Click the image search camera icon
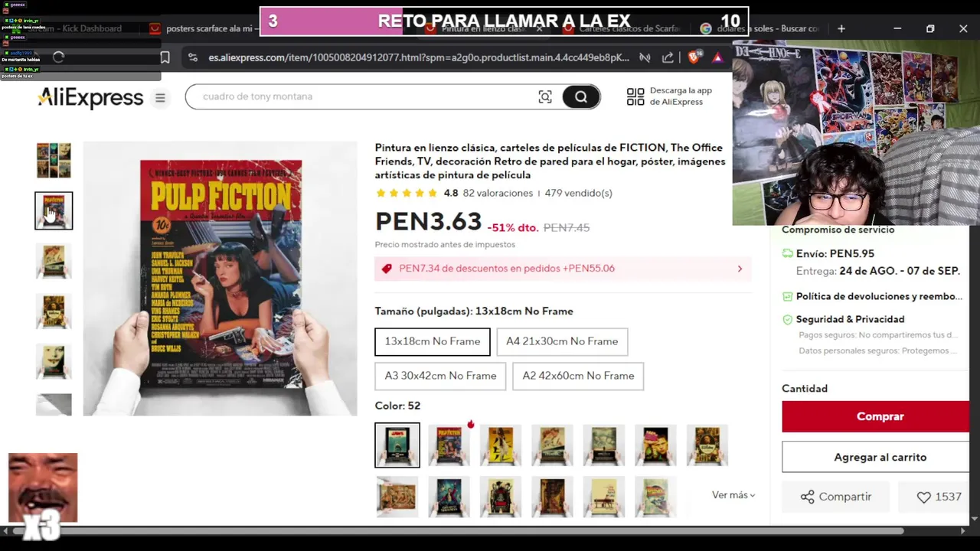 click(x=545, y=96)
